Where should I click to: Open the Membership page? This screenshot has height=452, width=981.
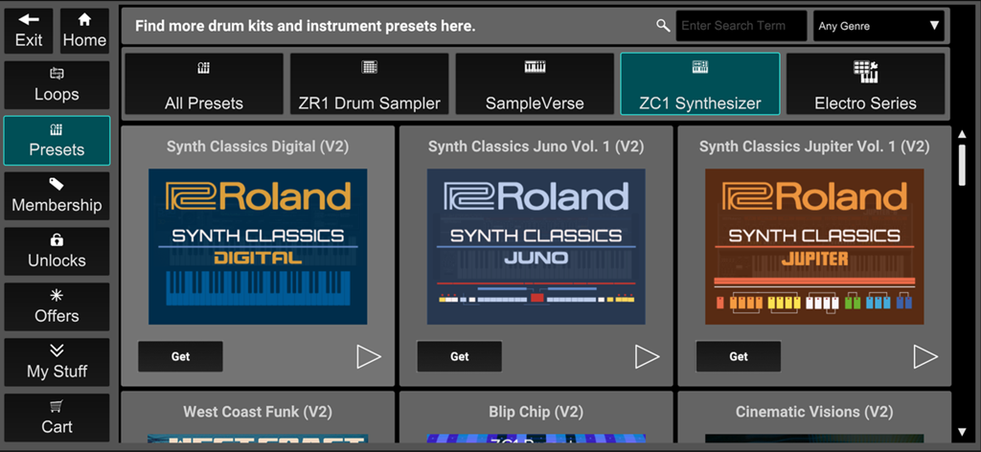pos(57,196)
